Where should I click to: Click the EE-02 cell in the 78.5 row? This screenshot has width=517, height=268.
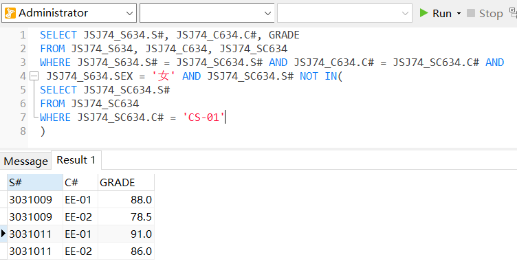pyautogui.click(x=80, y=216)
